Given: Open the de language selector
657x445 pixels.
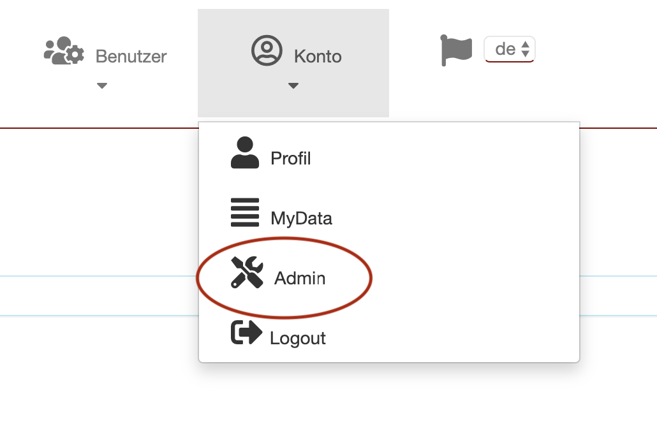Looking at the screenshot, I should pyautogui.click(x=508, y=49).
